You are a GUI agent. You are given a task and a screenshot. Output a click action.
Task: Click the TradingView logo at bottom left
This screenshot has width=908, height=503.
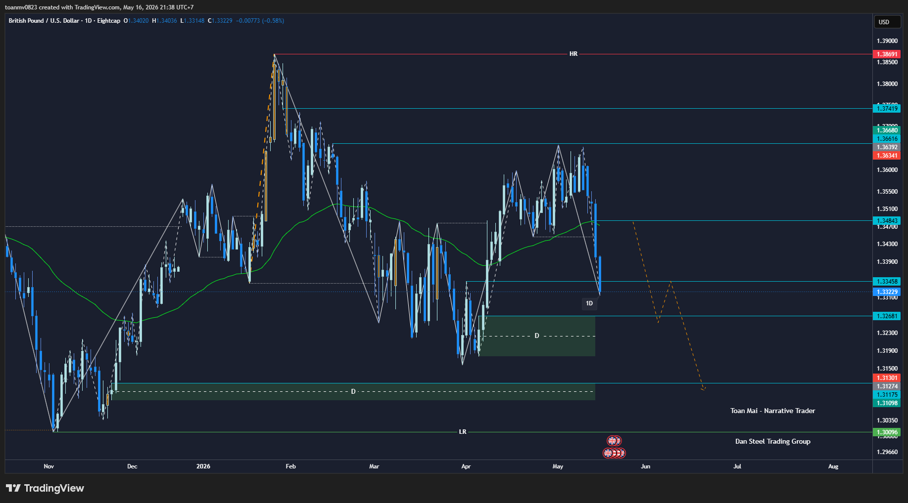[45, 488]
